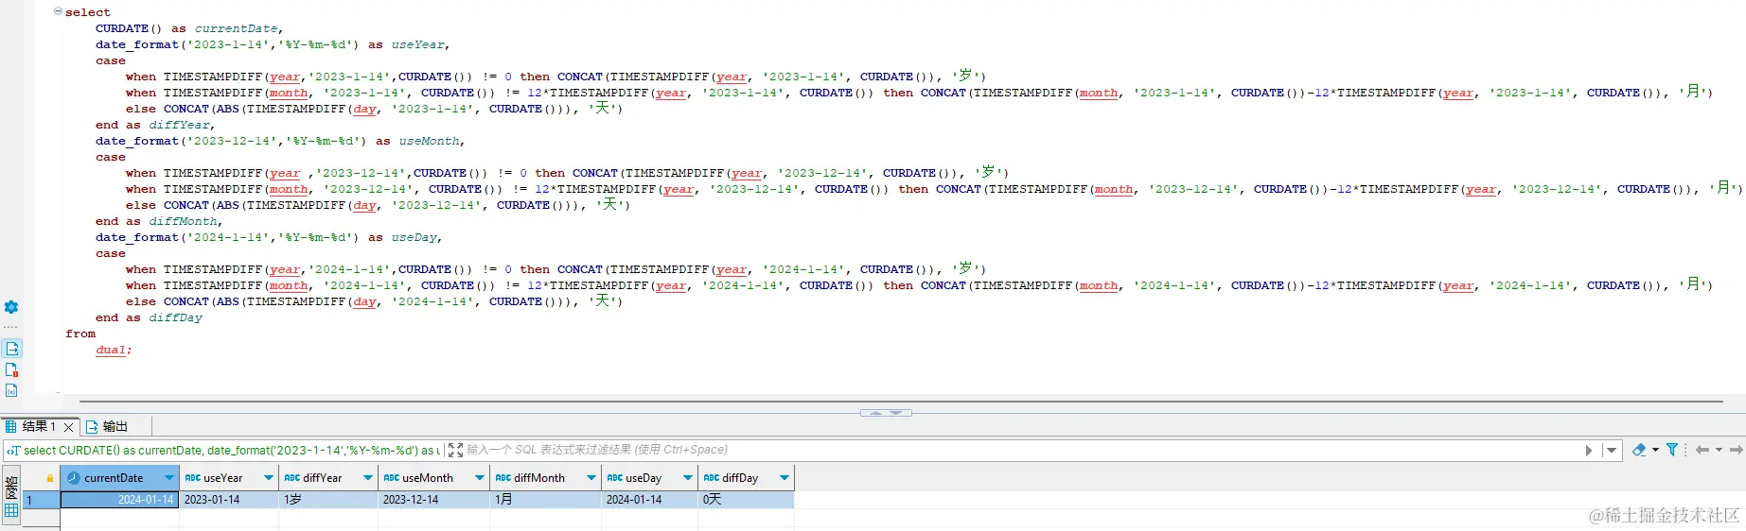The width and height of the screenshot is (1746, 531).
Task: Open custom filter funnel settings
Action: [1672, 450]
